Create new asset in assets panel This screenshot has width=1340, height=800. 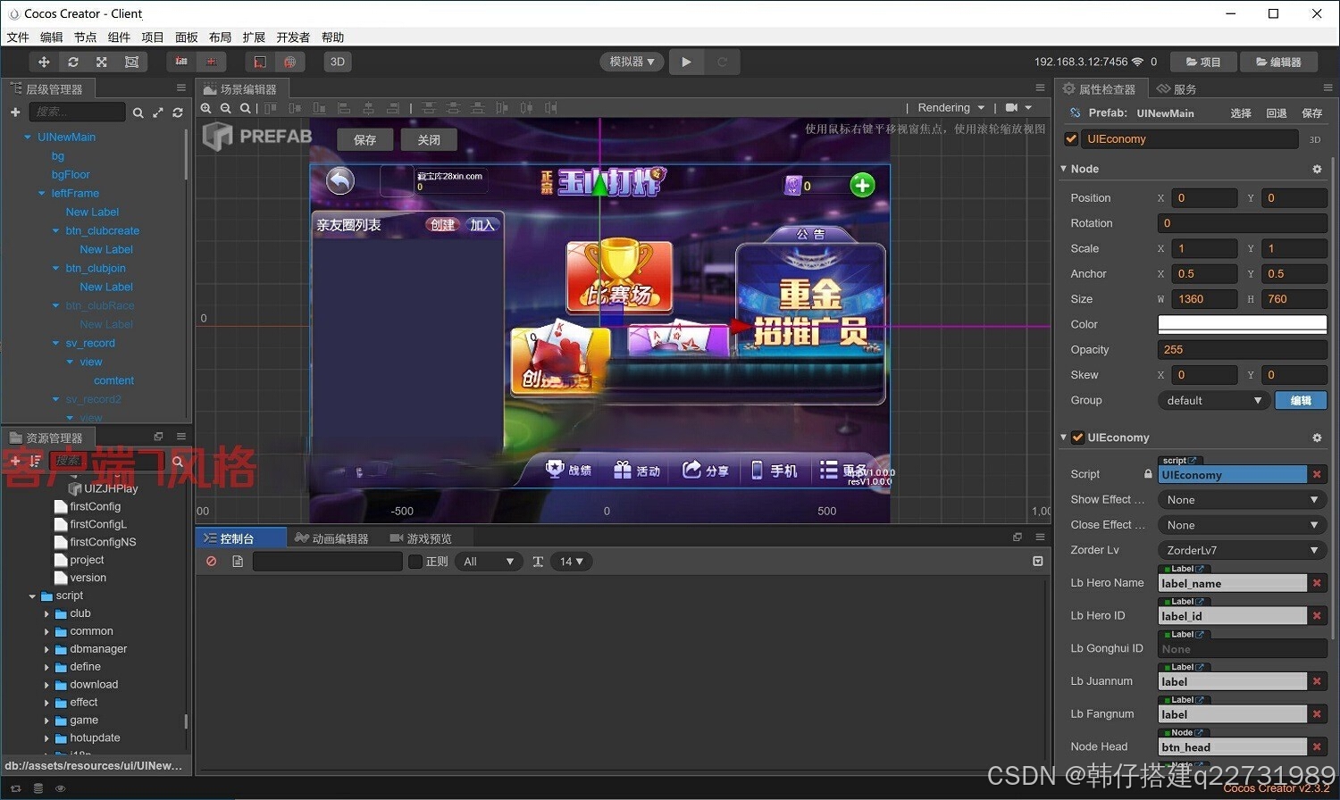(x=14, y=461)
